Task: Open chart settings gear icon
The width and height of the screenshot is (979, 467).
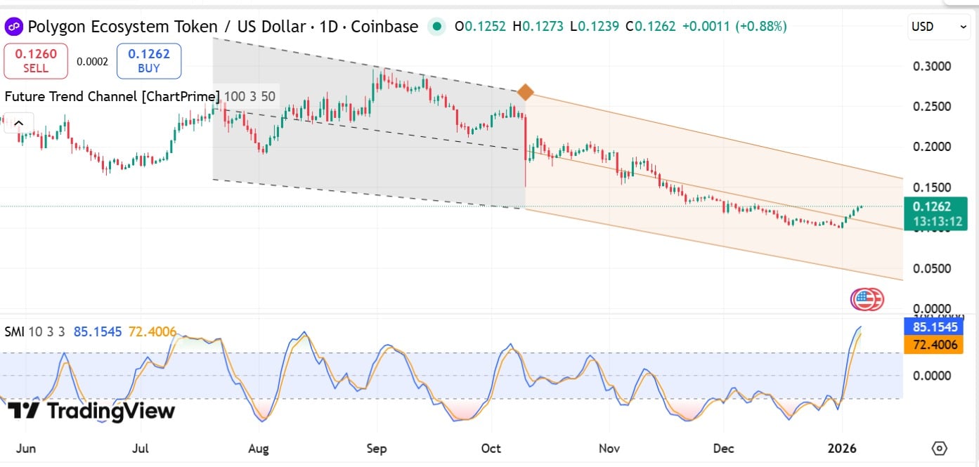Action: (940, 448)
